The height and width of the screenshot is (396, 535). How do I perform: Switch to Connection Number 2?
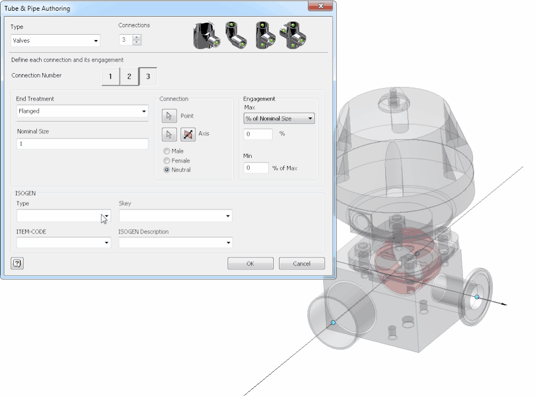(129, 76)
